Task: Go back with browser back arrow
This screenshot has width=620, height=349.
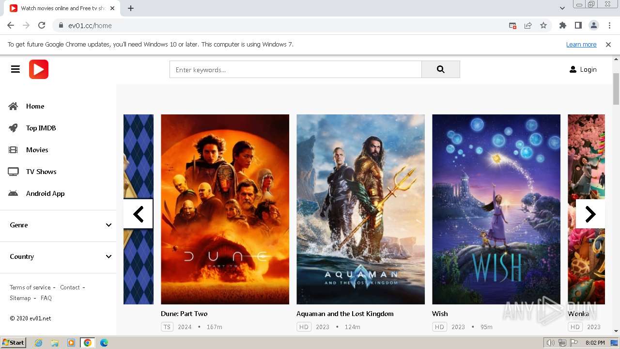Action: pos(11,25)
